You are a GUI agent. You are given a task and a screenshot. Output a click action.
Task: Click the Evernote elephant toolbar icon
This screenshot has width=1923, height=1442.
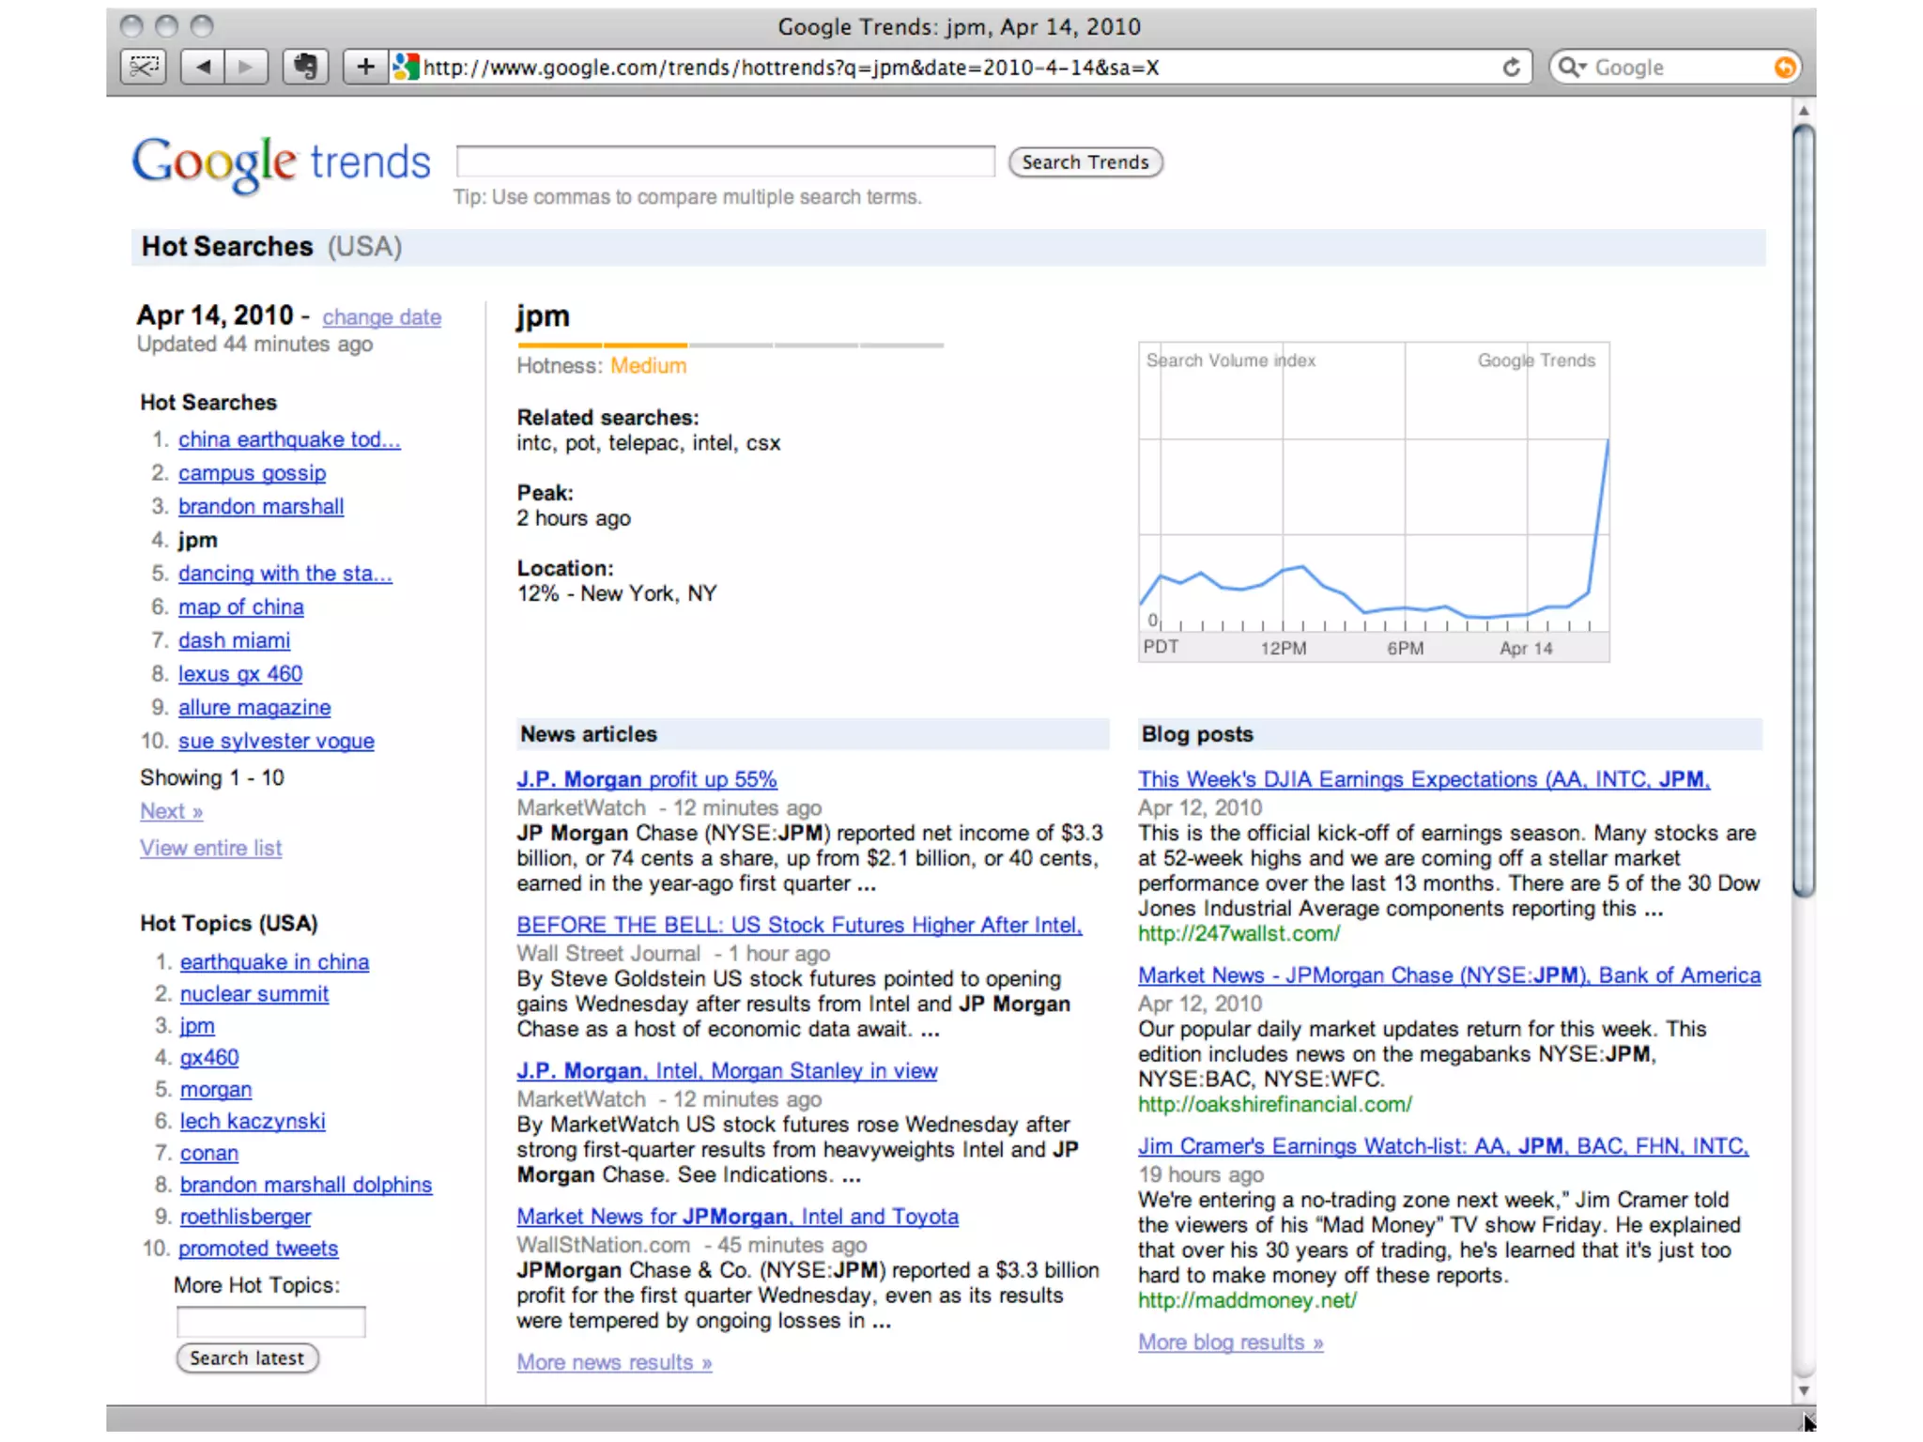305,67
